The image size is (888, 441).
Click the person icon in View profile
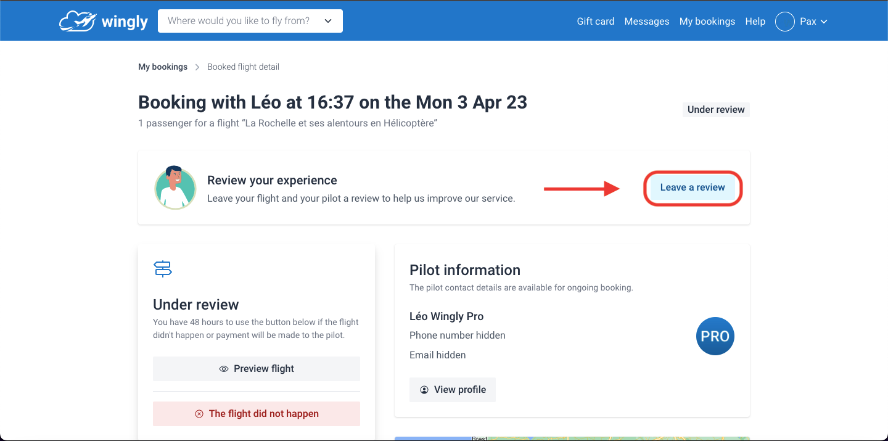[x=424, y=390]
